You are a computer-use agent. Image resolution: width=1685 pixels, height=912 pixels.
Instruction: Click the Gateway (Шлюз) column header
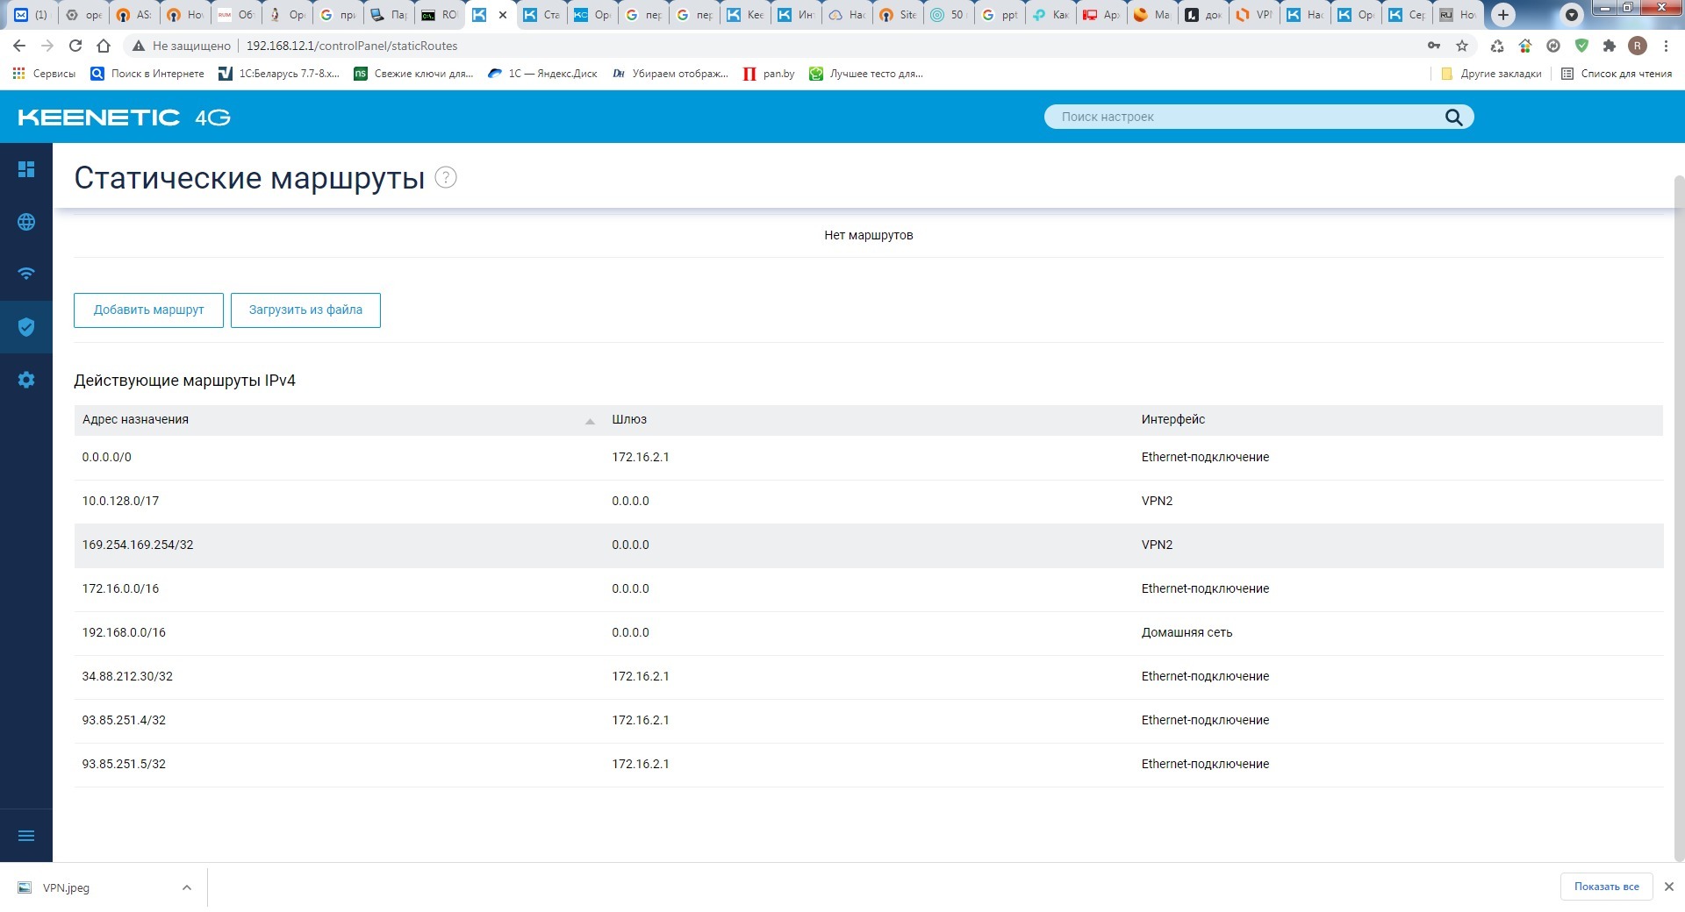629,420
